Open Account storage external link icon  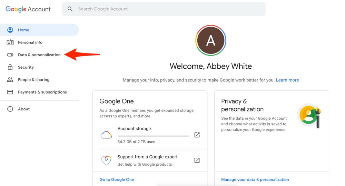pyautogui.click(x=197, y=135)
